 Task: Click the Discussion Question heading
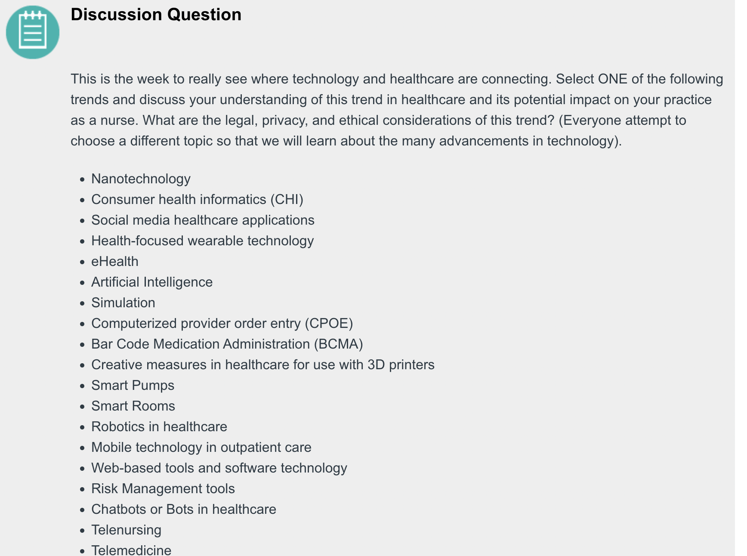pos(156,15)
